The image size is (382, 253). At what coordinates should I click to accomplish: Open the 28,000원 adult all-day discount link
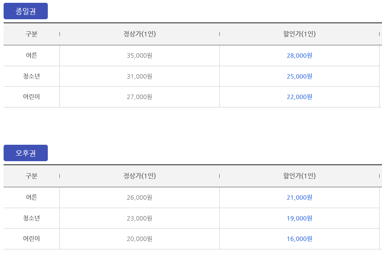[299, 56]
